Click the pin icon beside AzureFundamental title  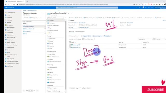pos(69,13)
